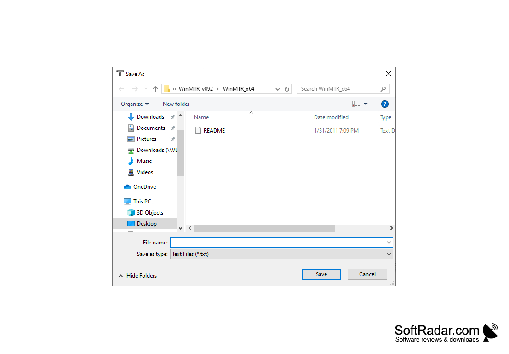Open the Music folder
Image resolution: width=509 pixels, height=354 pixels.
point(144,161)
